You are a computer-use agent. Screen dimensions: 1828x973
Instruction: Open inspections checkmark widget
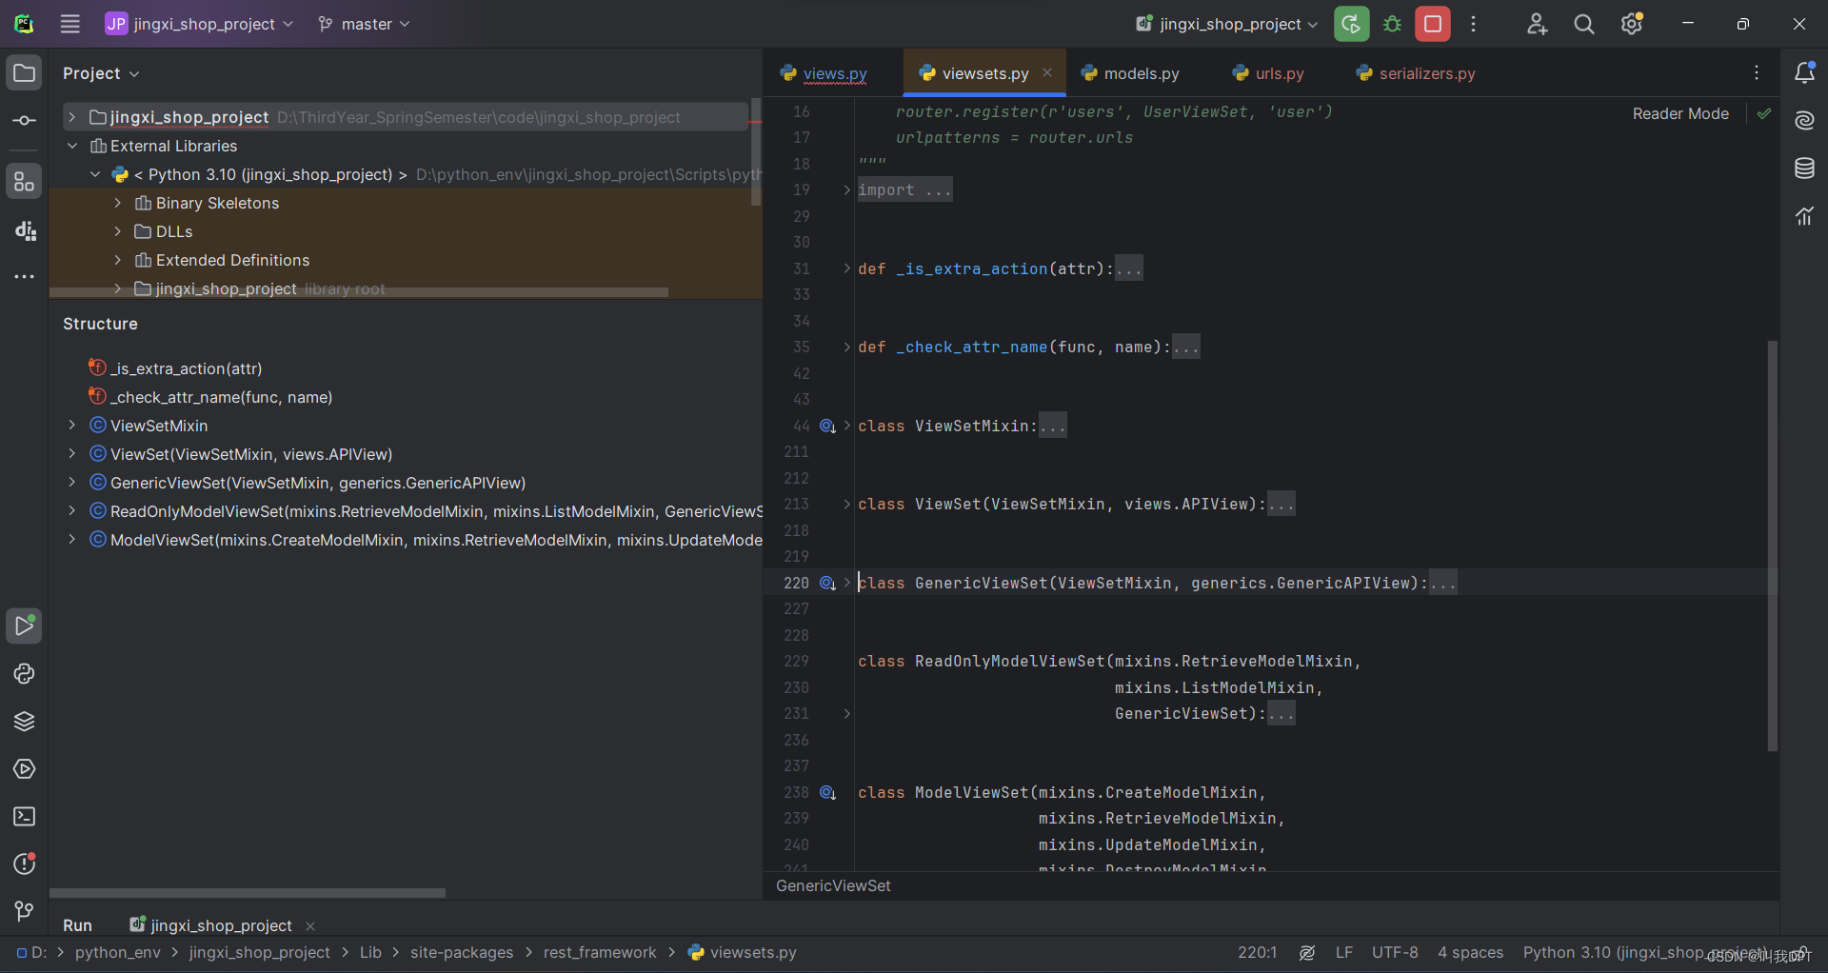coord(1764,113)
